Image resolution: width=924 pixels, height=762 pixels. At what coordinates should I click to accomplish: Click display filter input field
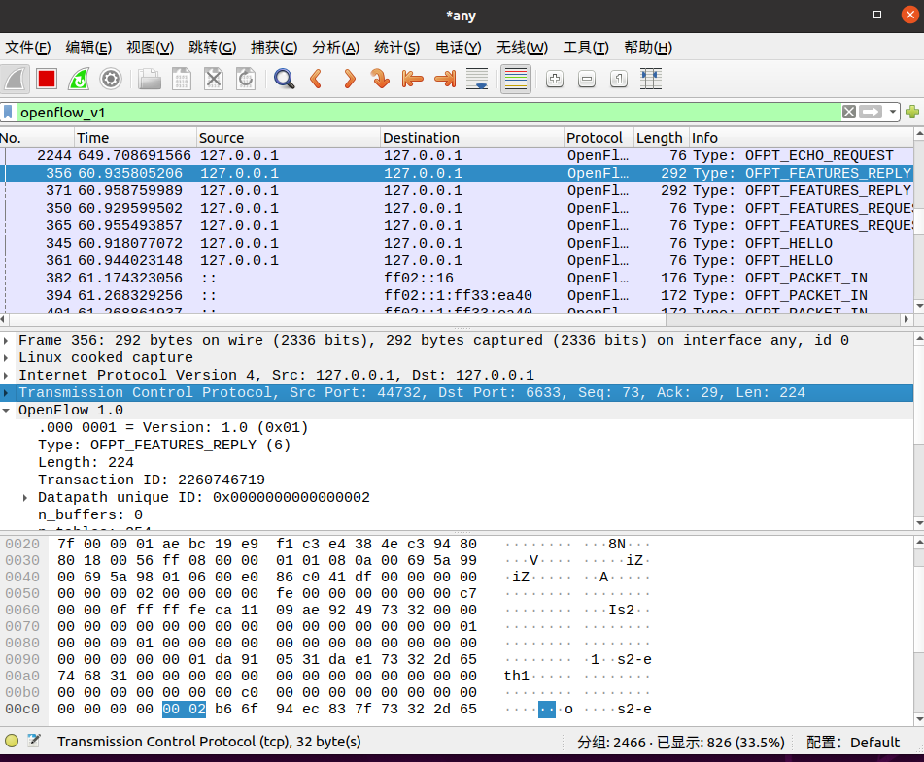click(x=429, y=112)
